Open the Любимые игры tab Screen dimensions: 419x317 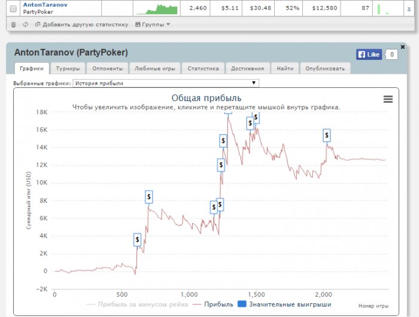point(155,68)
